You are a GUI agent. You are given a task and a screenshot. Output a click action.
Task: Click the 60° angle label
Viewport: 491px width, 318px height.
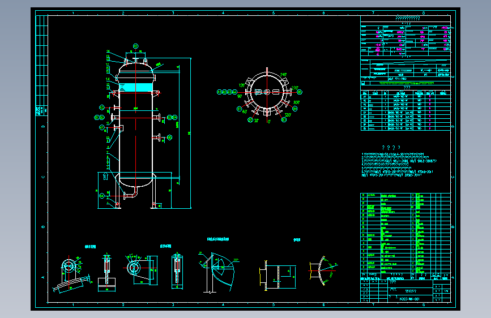point(245,111)
